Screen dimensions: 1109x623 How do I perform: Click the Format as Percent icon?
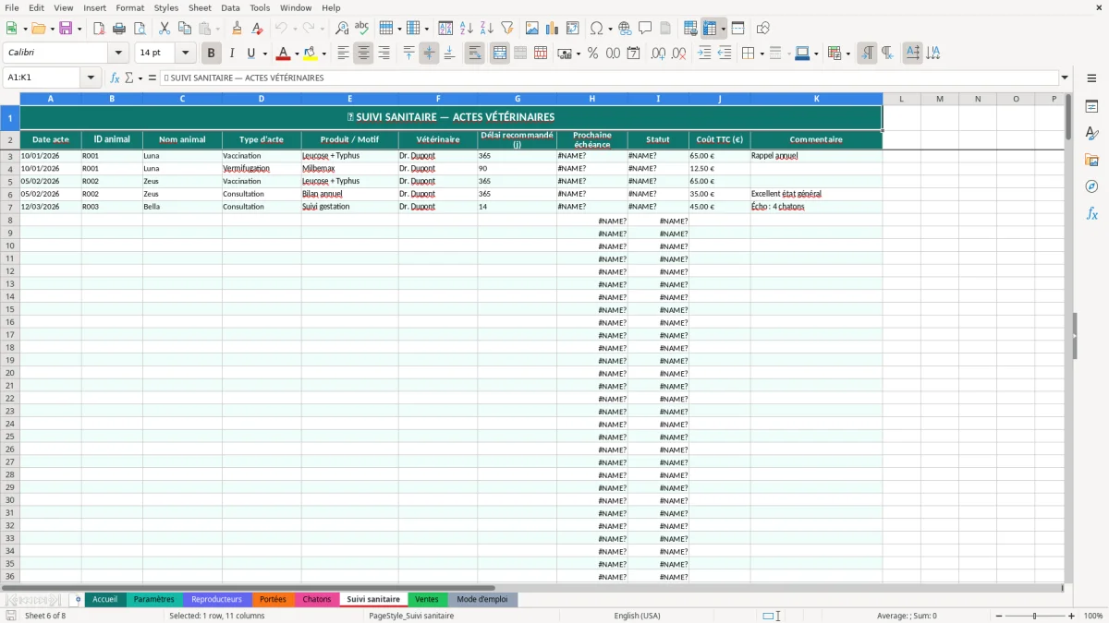click(x=593, y=54)
